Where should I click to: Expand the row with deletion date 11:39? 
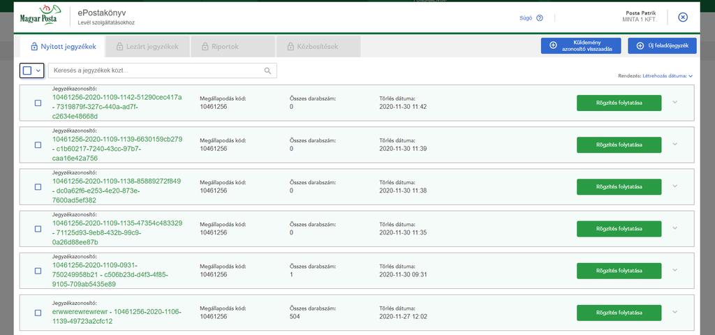coord(675,144)
